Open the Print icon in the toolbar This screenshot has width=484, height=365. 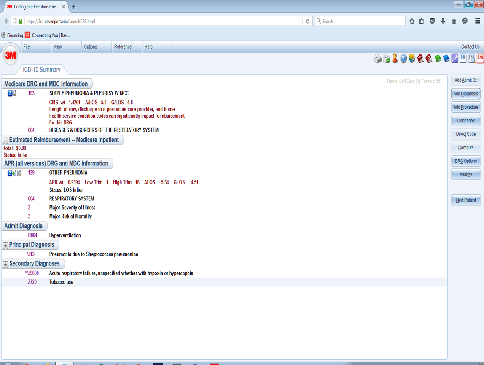377,59
